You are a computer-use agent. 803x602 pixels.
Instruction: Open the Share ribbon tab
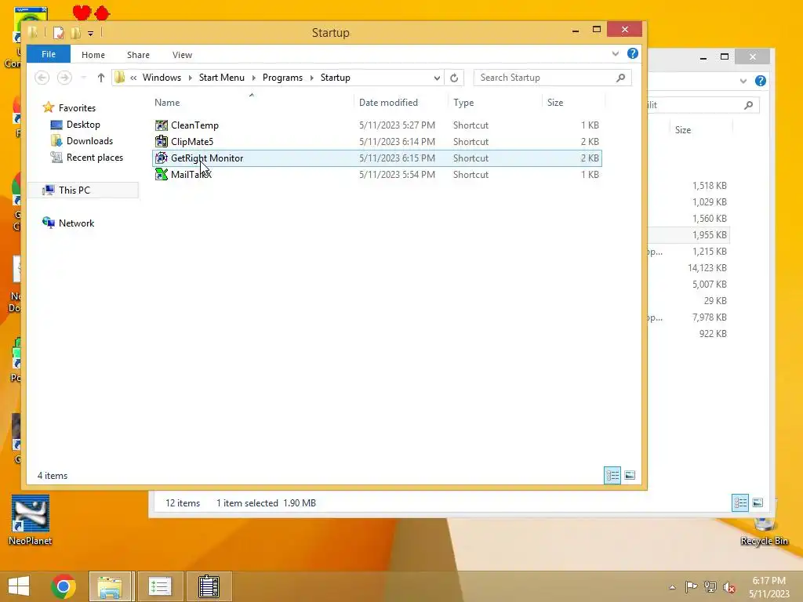(x=138, y=55)
